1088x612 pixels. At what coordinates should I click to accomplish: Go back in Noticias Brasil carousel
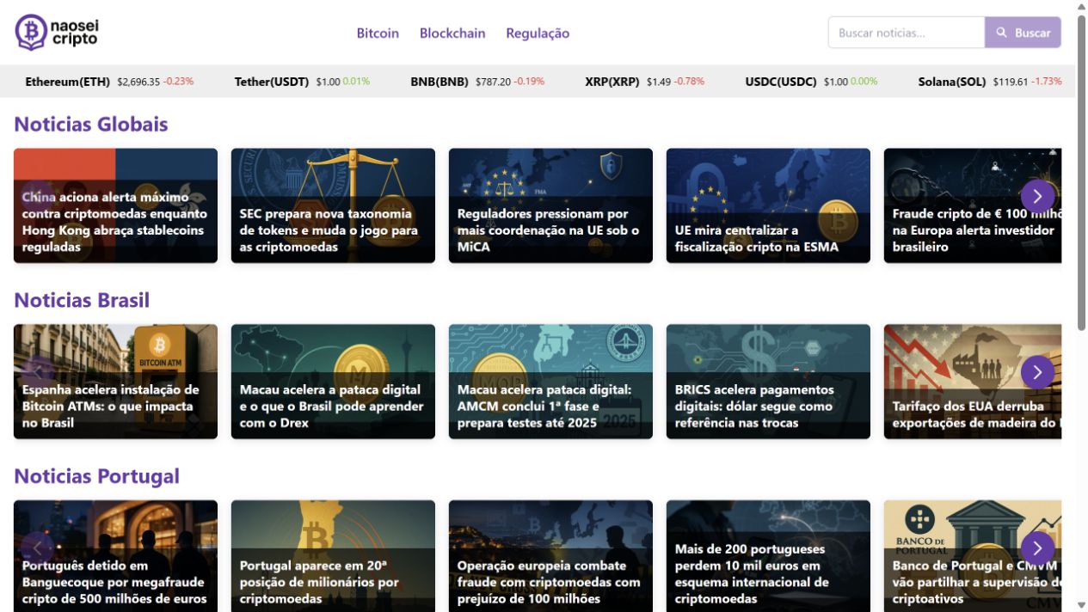37,372
